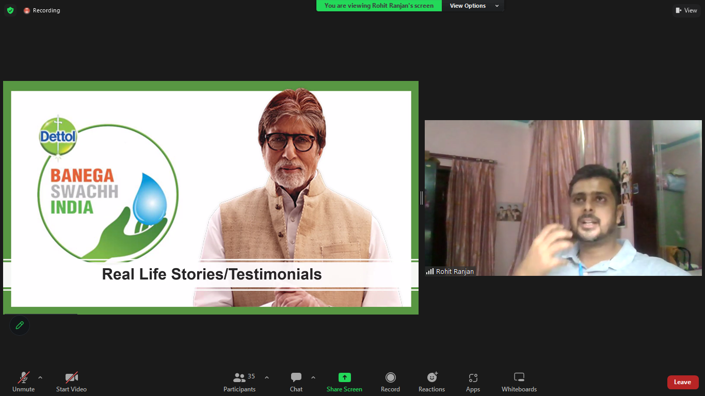
Task: Click the red Recording indicator
Action: pyautogui.click(x=42, y=10)
